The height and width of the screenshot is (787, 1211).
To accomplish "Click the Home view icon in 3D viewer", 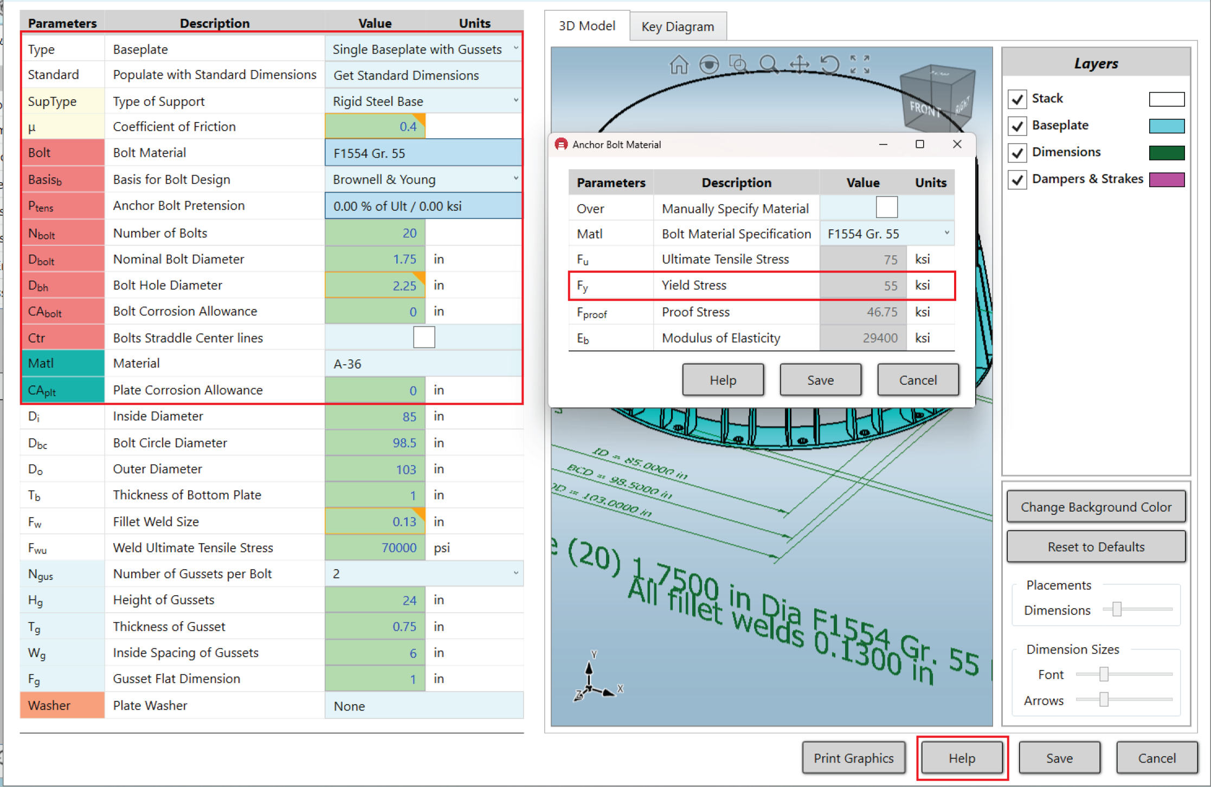I will pos(678,65).
